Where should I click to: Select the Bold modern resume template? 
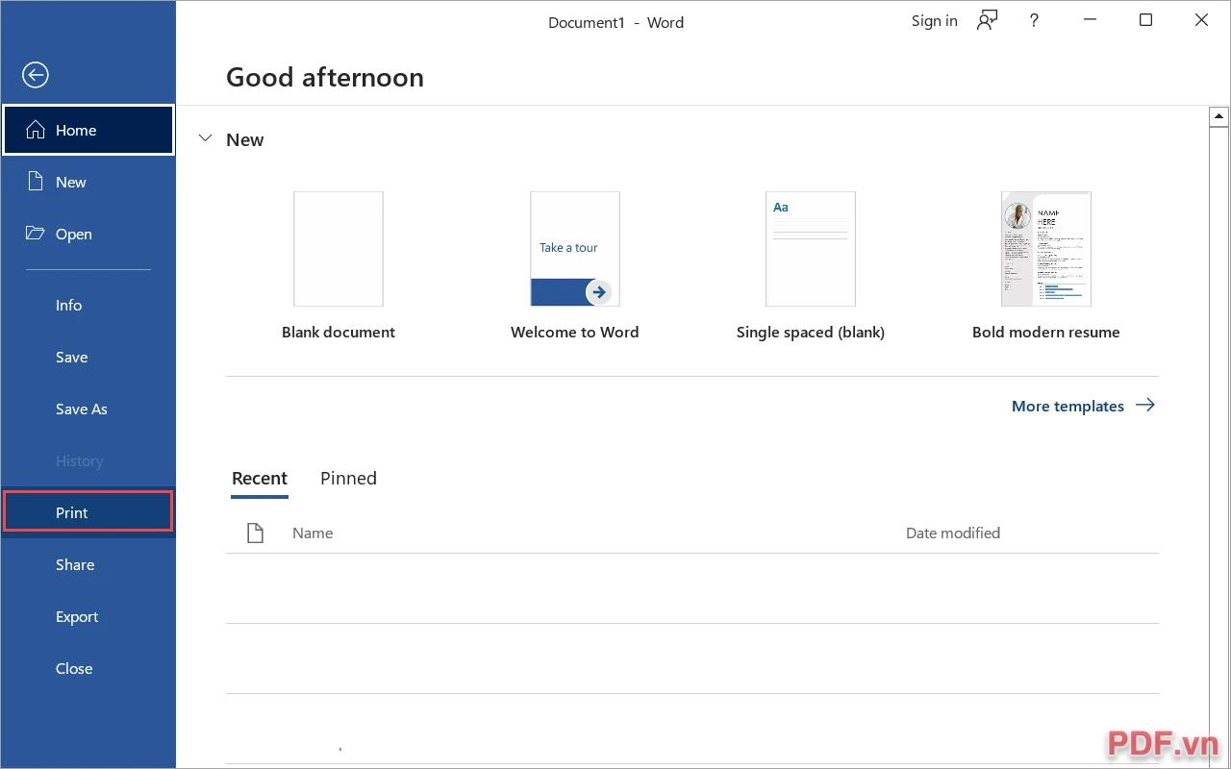click(x=1046, y=266)
